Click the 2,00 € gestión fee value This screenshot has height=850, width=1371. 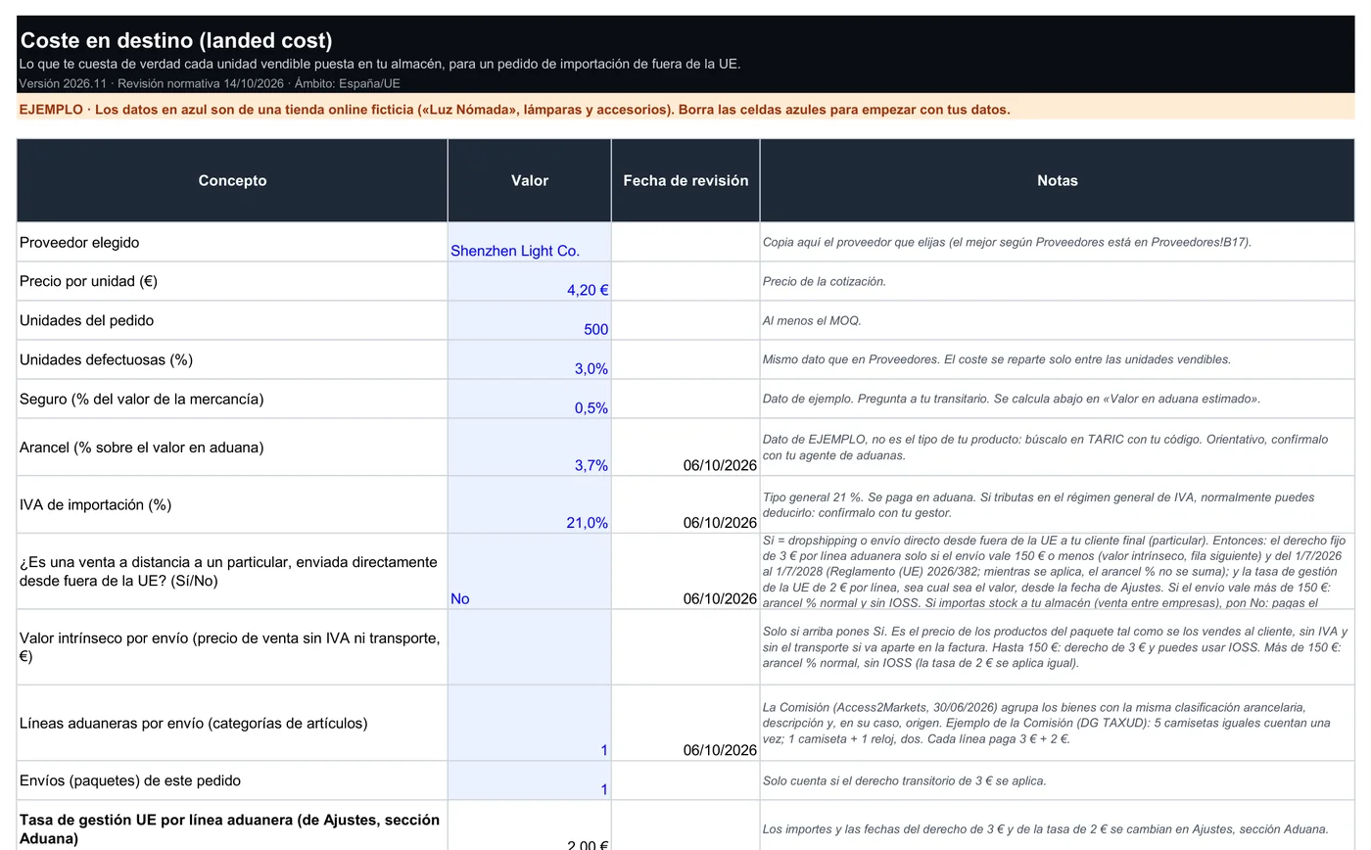(x=588, y=844)
